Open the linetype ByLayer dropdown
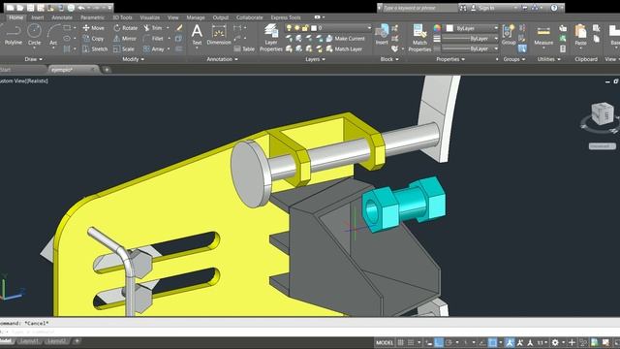Viewport: 620px width, 349px height. click(471, 48)
